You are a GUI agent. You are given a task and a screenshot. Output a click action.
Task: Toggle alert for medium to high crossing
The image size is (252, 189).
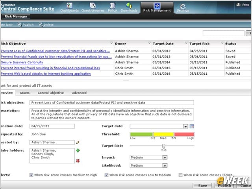coord(31,175)
